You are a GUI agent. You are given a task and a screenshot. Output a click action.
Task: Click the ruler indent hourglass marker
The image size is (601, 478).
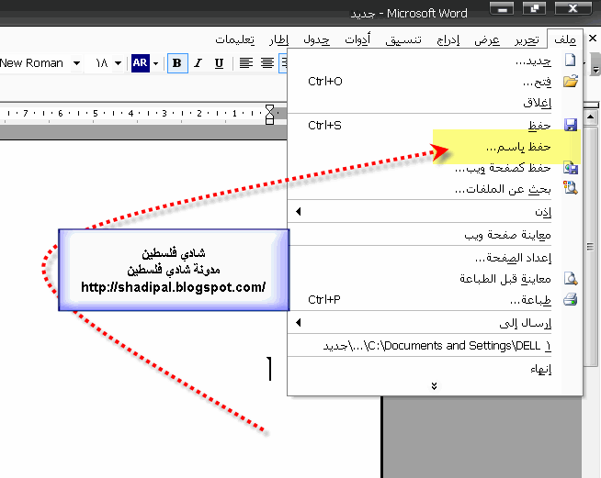click(x=269, y=115)
